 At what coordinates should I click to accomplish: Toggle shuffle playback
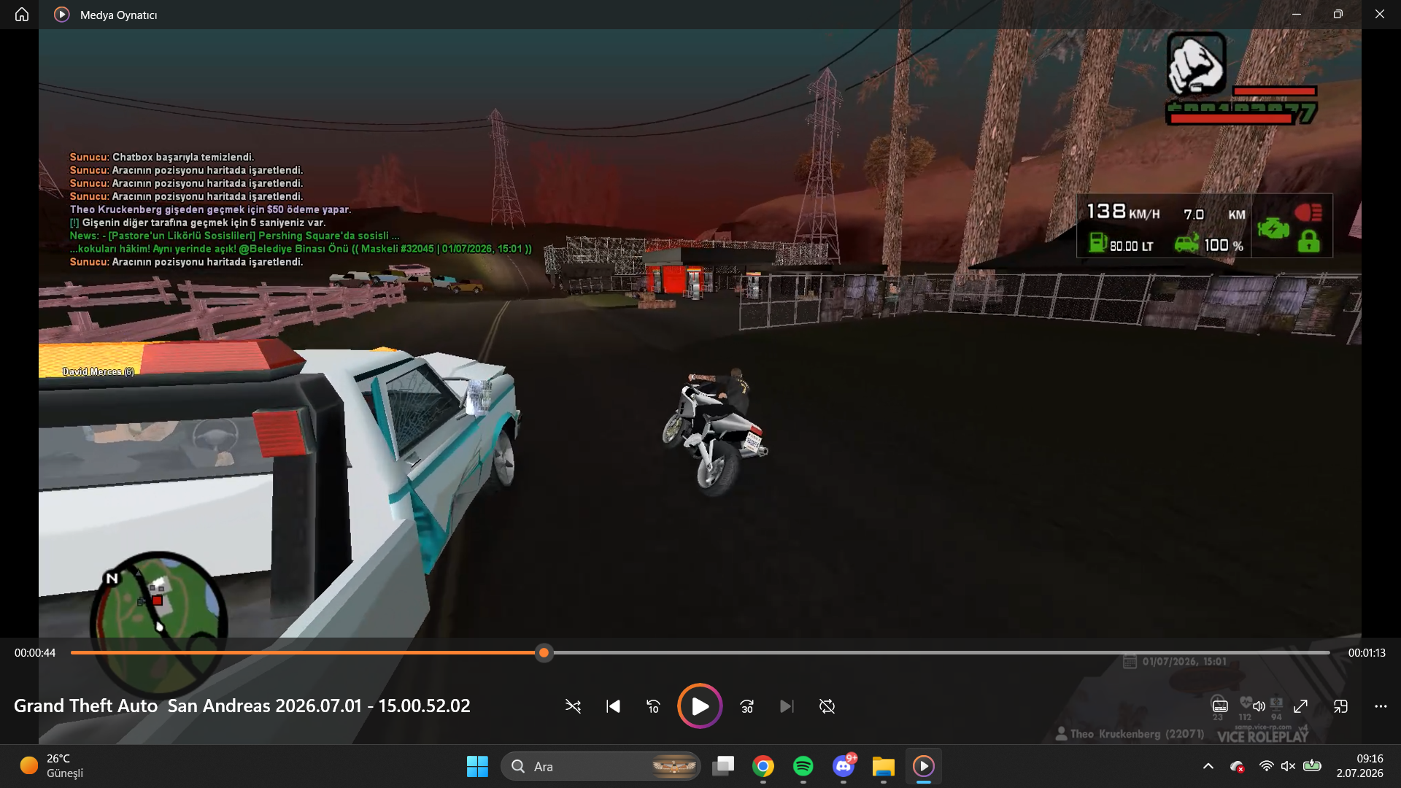(573, 706)
